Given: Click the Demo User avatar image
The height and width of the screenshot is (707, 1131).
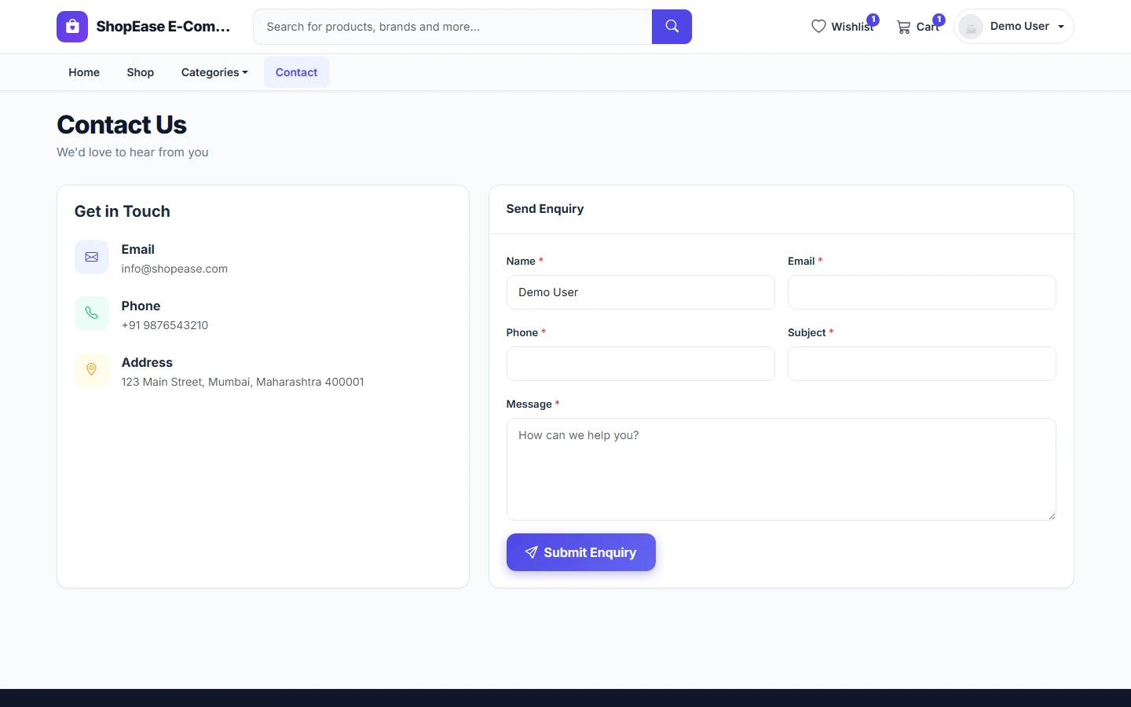Looking at the screenshot, I should coord(971,27).
